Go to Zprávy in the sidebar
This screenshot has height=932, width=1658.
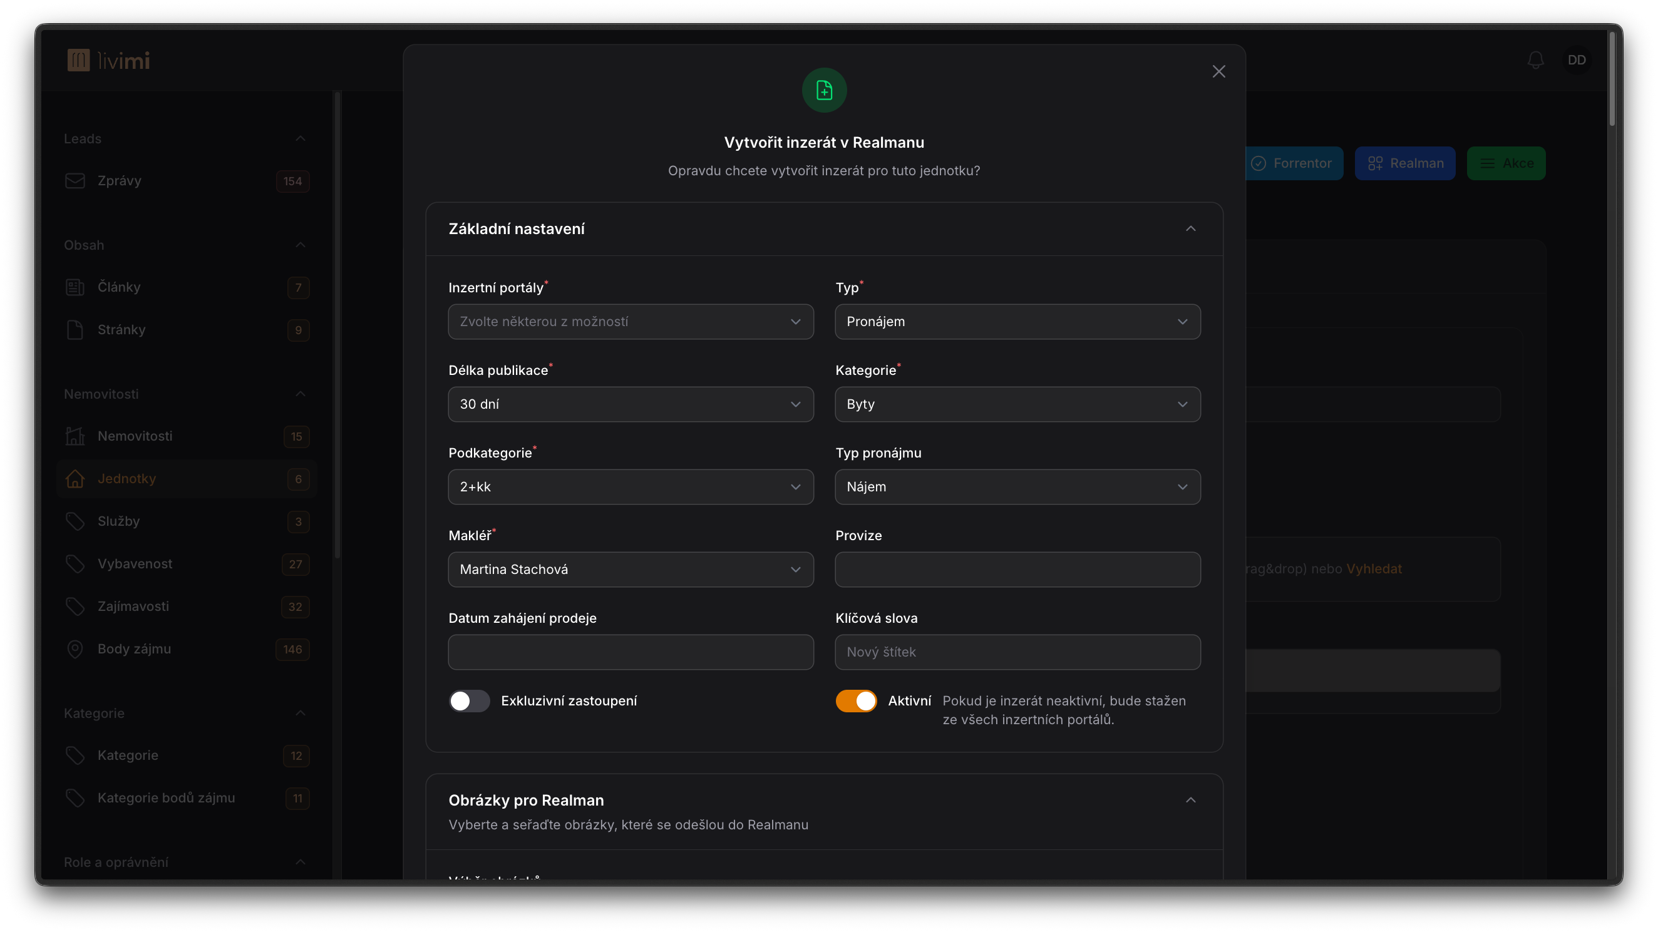pos(187,181)
